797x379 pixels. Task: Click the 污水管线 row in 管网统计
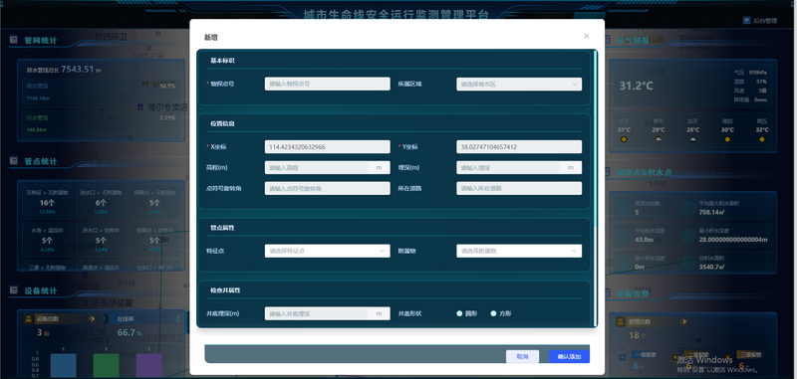tap(102, 123)
